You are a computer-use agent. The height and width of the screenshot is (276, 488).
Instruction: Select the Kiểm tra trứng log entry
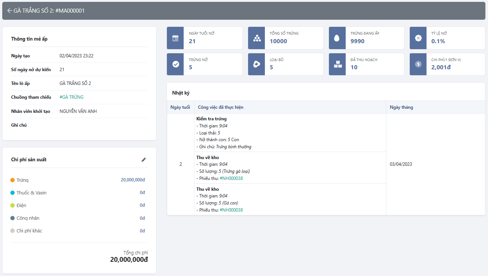tap(212, 119)
